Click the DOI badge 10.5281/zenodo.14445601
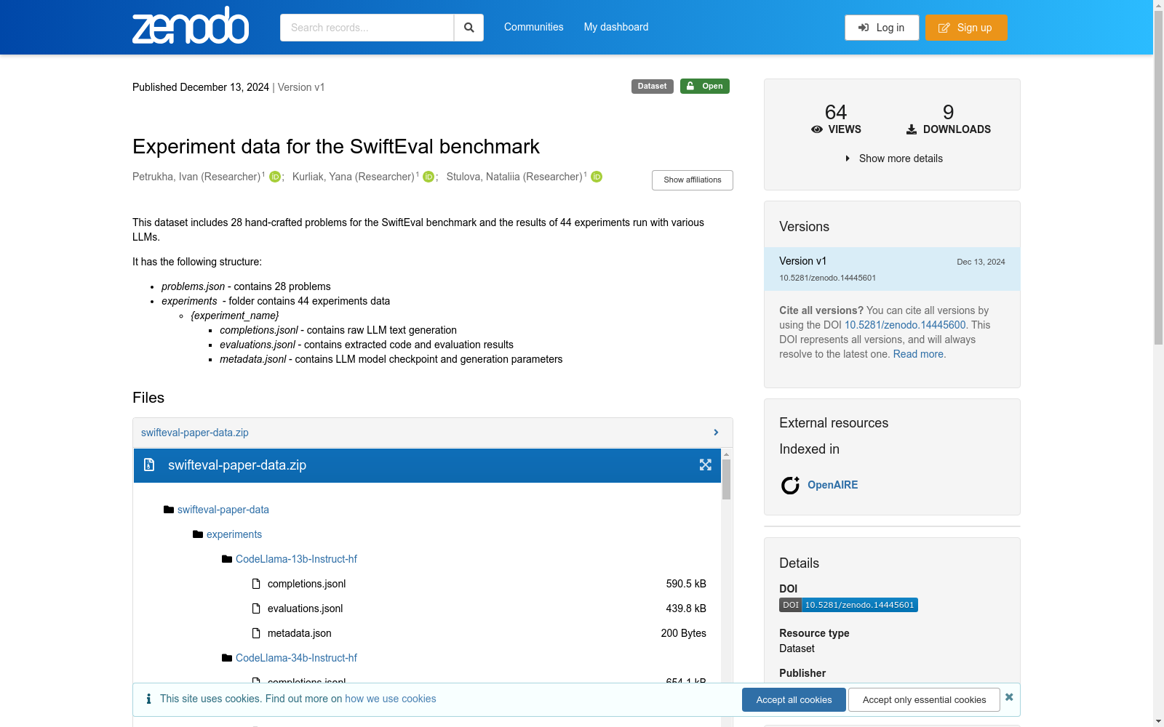The height and width of the screenshot is (727, 1164). click(848, 605)
